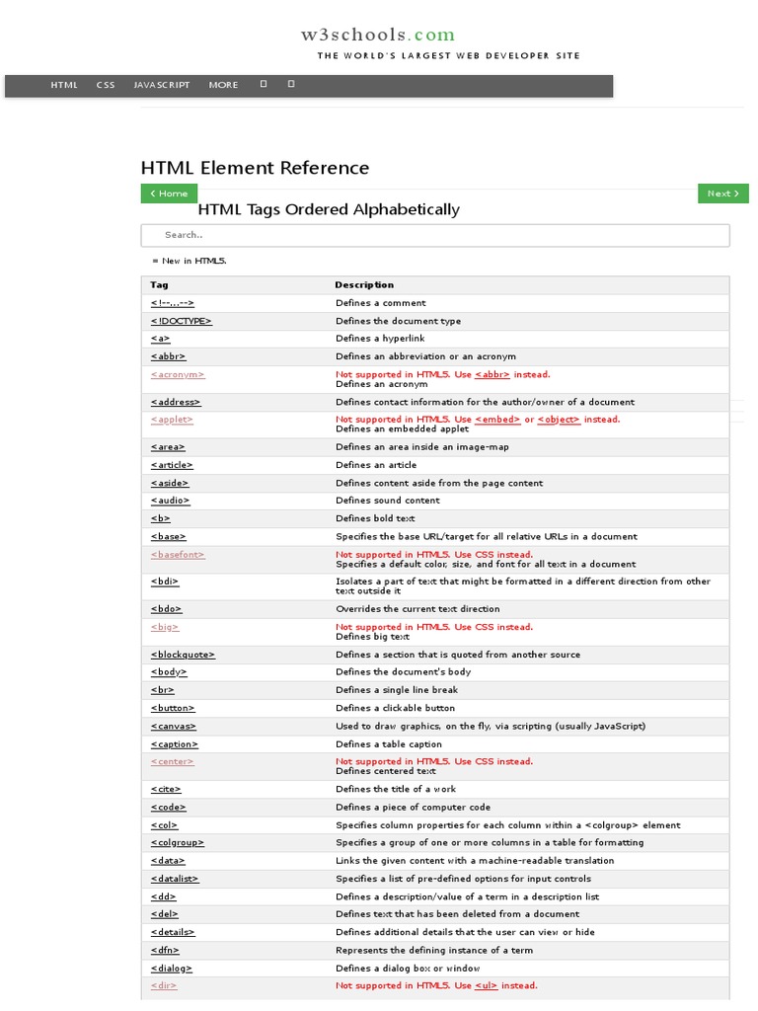Viewport: 758px width, 1011px height.
Task: Open the <datalist> tag link
Action: [x=175, y=879]
